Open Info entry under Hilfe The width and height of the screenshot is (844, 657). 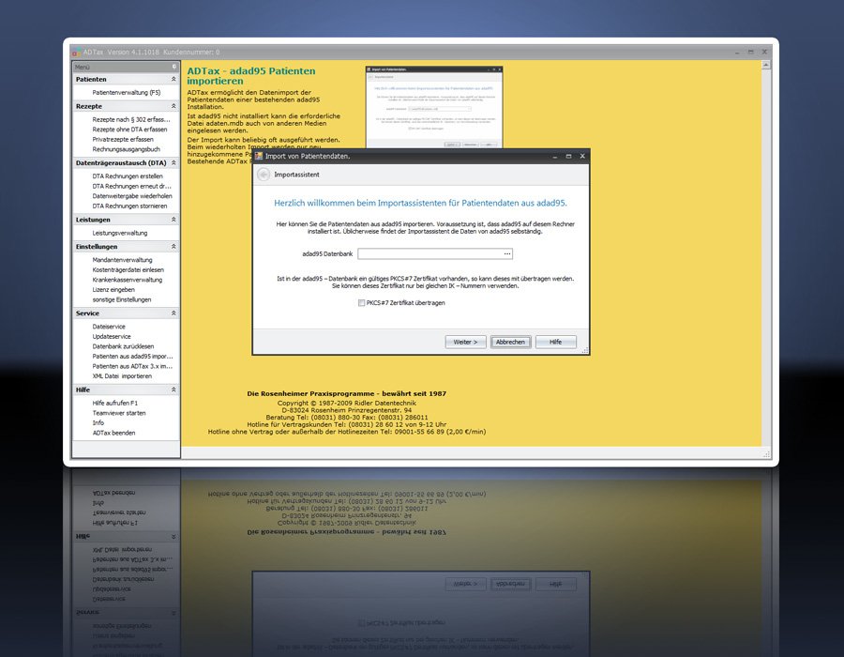tap(98, 422)
